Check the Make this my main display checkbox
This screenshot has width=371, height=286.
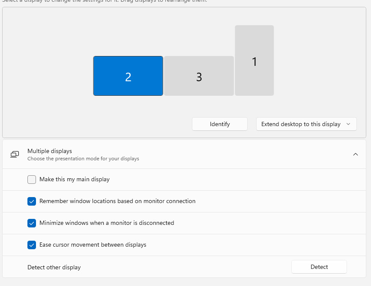click(x=32, y=180)
